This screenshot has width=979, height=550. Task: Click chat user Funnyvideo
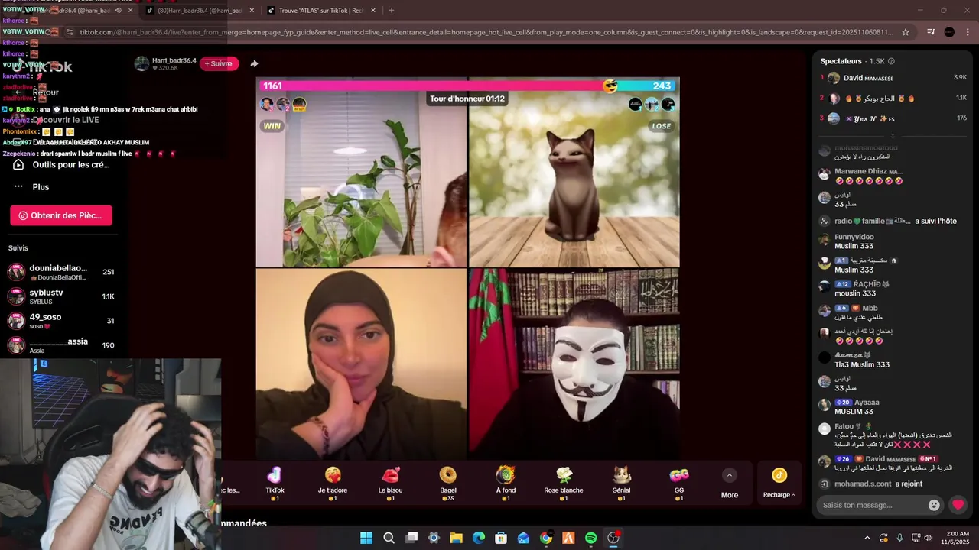pyautogui.click(x=854, y=237)
